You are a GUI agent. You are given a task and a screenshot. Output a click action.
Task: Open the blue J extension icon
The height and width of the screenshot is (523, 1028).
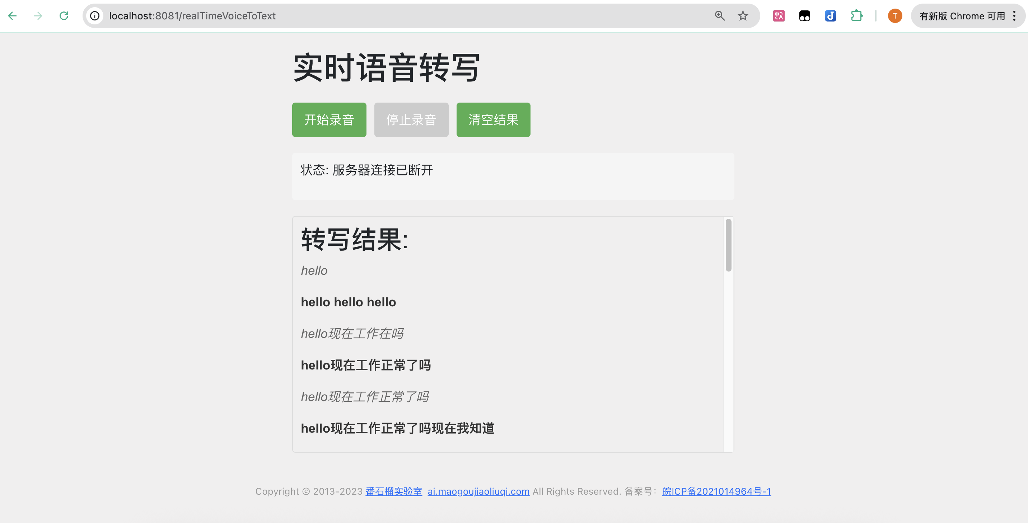831,16
